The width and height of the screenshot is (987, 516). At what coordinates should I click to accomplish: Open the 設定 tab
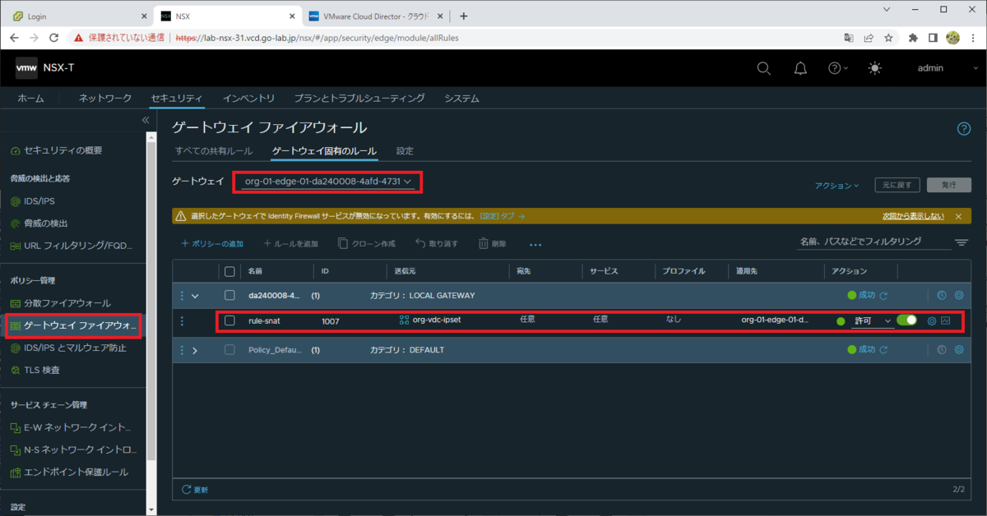(x=405, y=151)
